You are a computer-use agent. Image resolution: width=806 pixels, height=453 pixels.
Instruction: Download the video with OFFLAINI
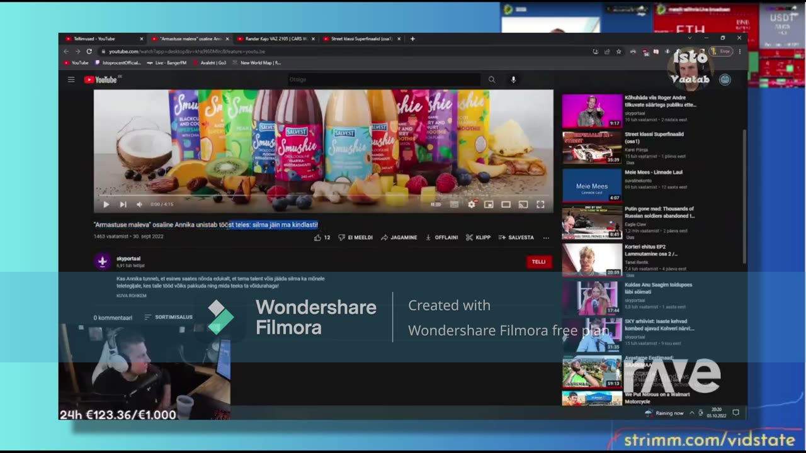[x=442, y=238]
